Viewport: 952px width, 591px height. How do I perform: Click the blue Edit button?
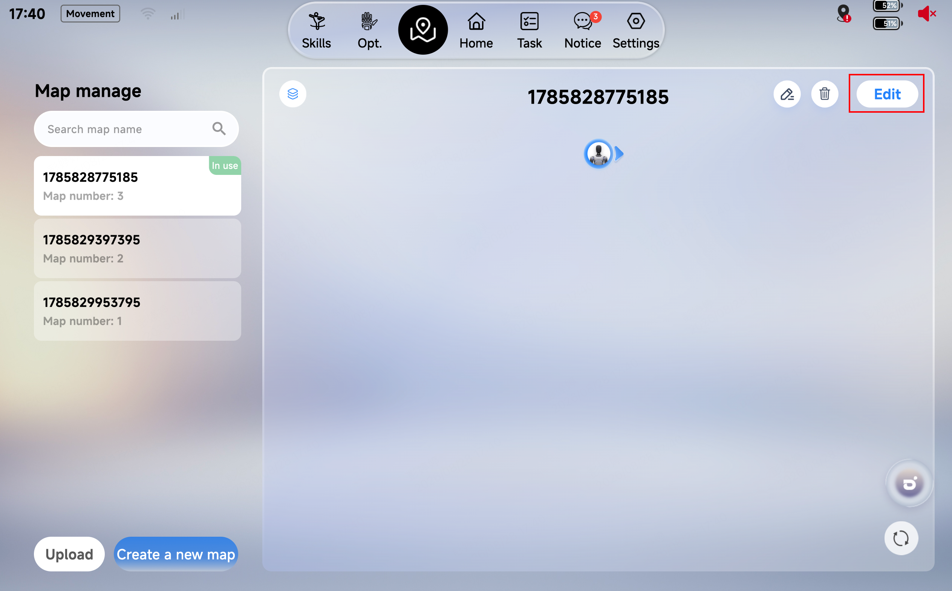tap(887, 94)
